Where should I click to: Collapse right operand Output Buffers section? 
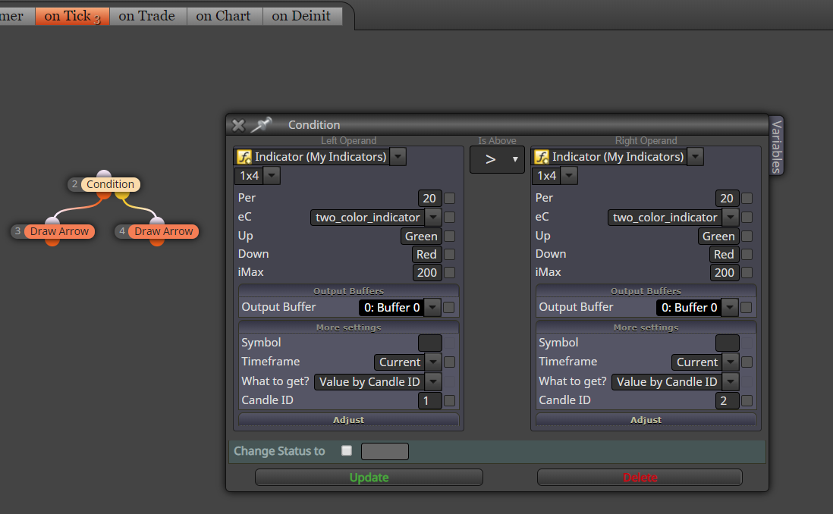point(646,291)
